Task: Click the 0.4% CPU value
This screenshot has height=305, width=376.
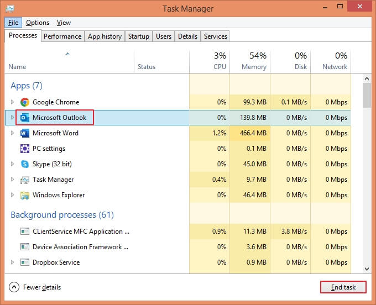Action: point(219,180)
